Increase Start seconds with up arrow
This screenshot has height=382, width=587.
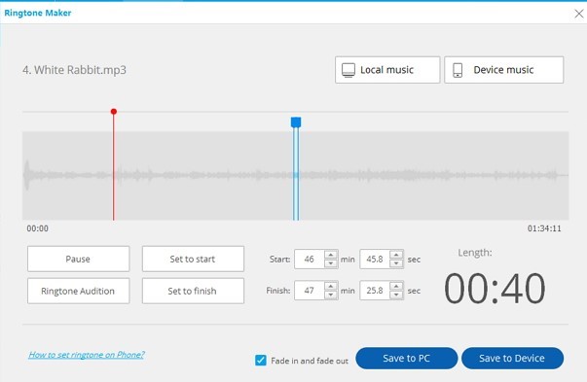(x=396, y=255)
